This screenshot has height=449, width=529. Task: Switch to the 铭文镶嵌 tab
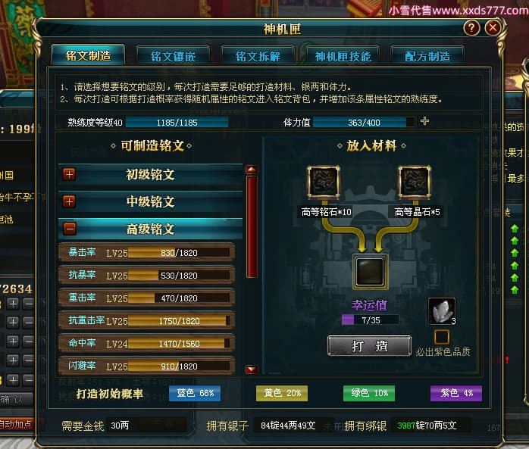pyautogui.click(x=173, y=56)
